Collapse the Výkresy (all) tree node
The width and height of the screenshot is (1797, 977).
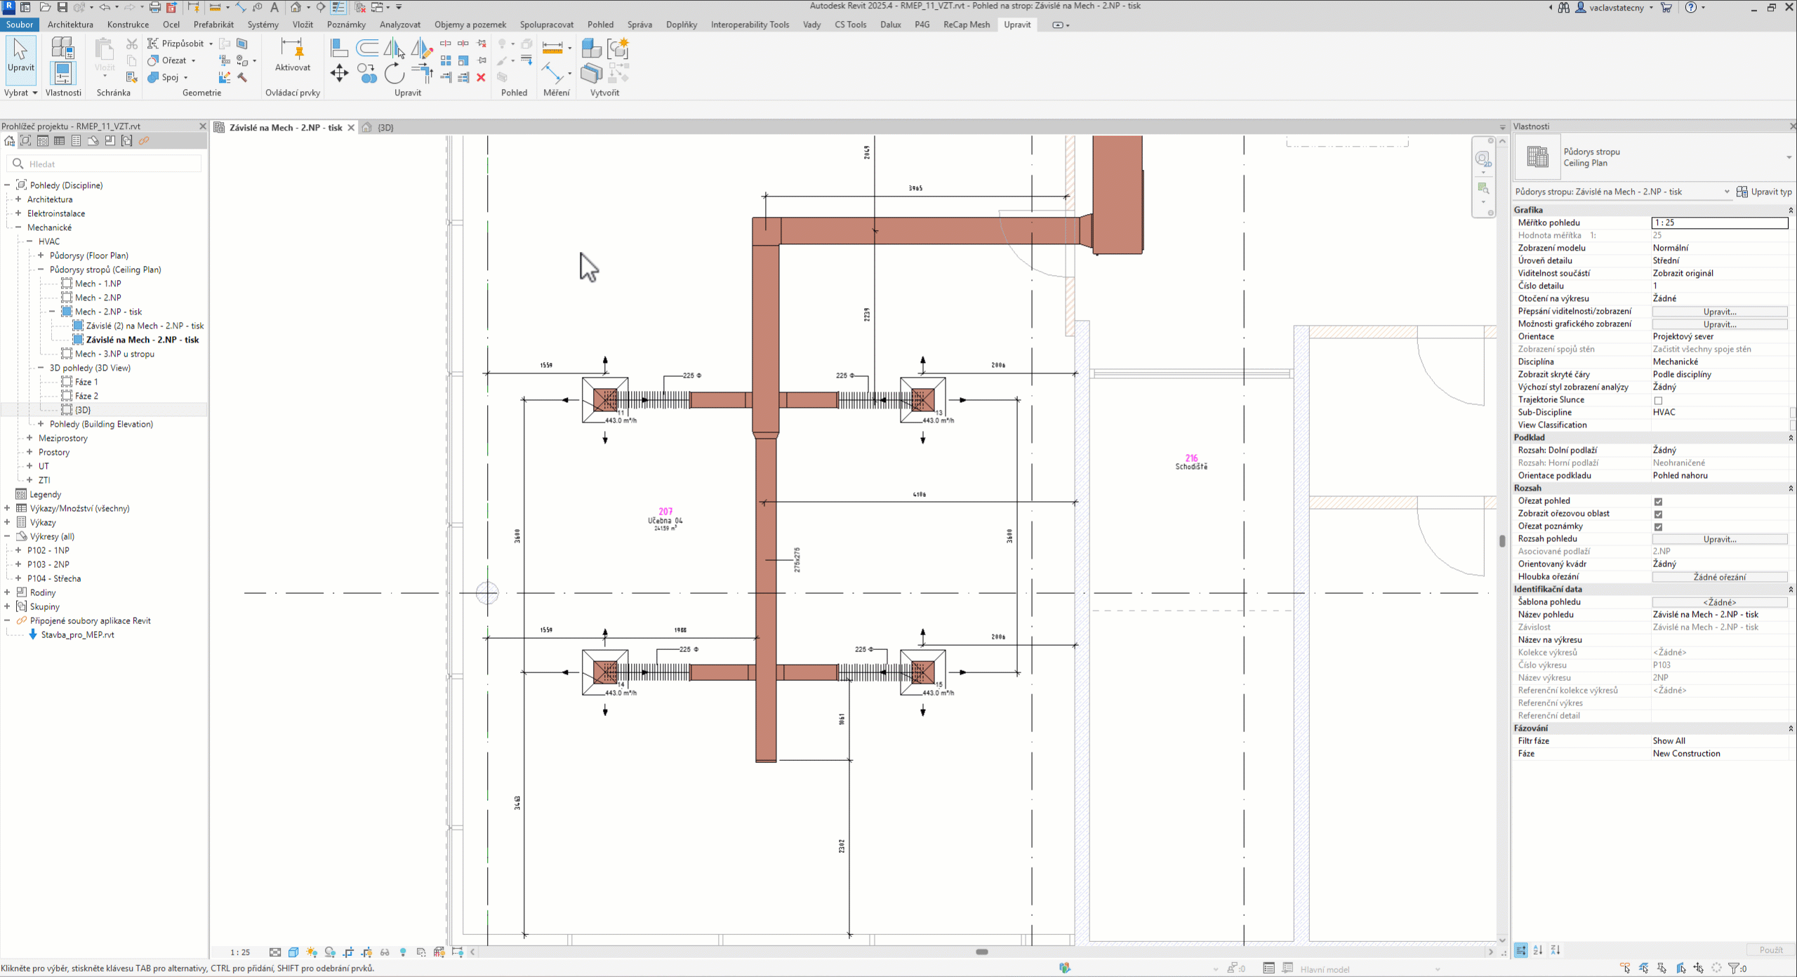click(8, 536)
